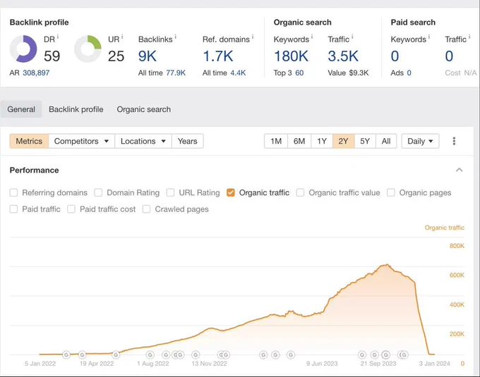Screen dimensions: 480x377
Task: Click the info icon next to DR
Action: [x=58, y=37]
